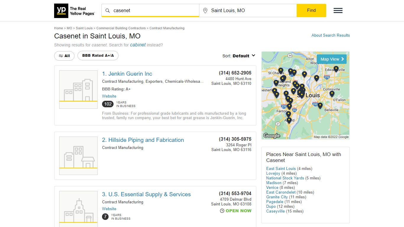
Task: Open the Sort Default dropdown
Action: [x=239, y=56]
